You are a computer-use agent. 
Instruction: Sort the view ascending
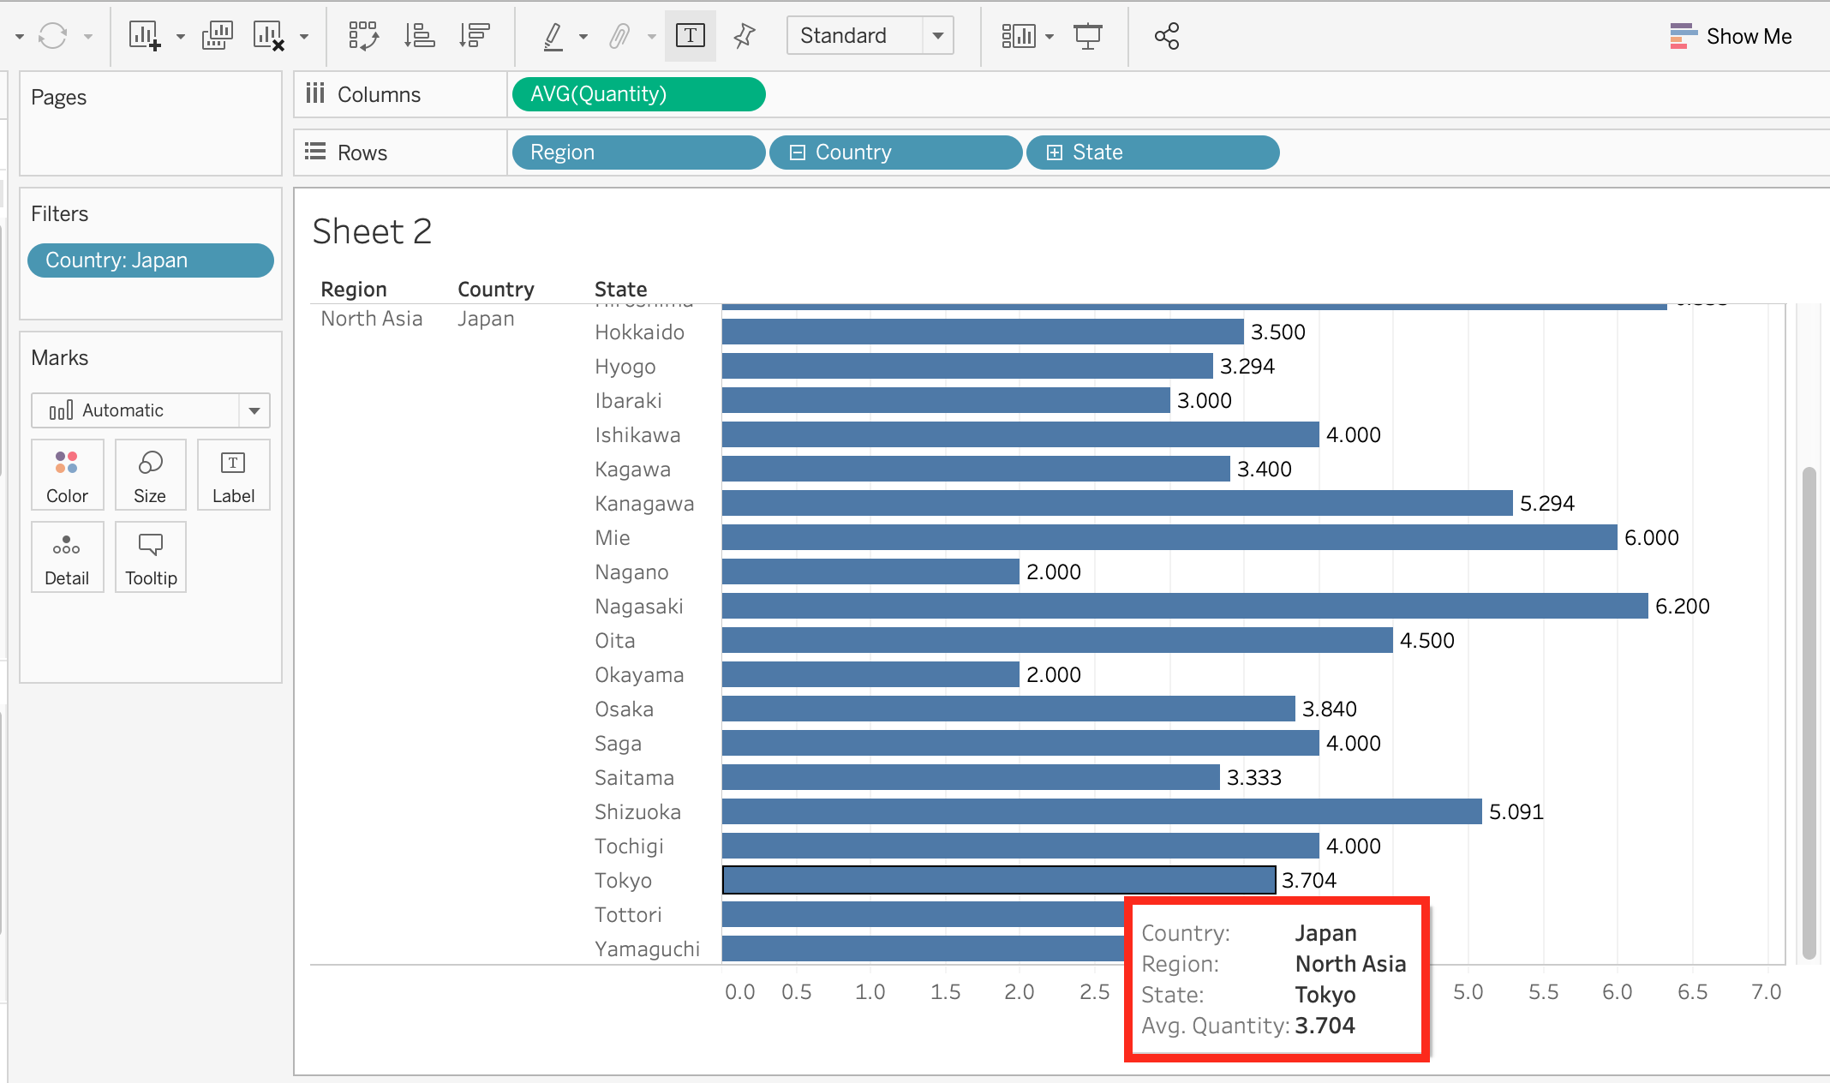419,36
